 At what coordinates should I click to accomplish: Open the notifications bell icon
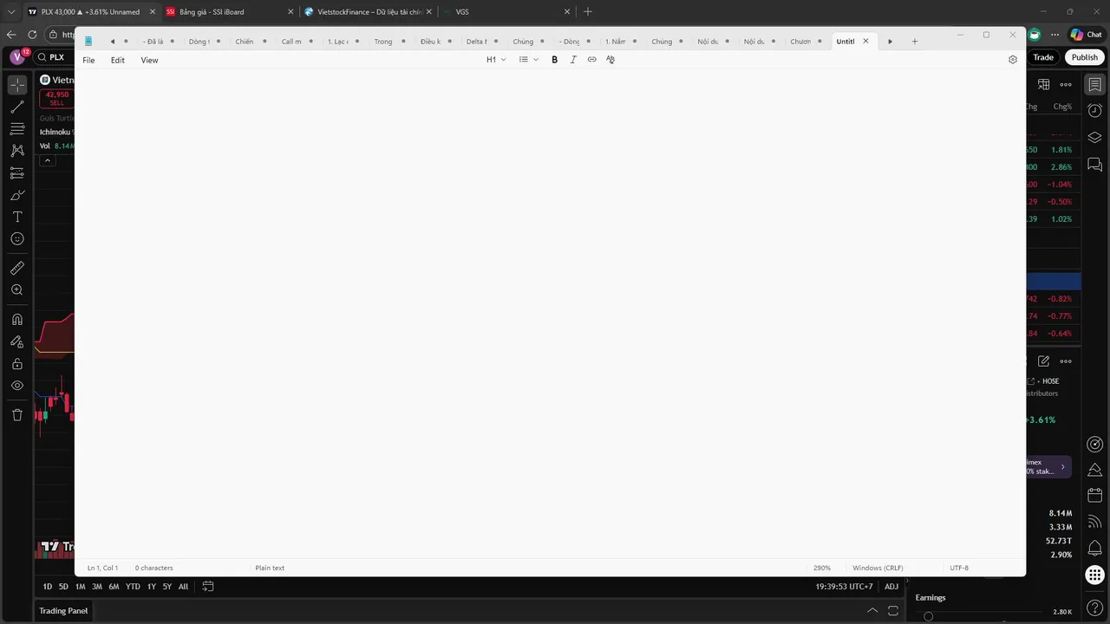(x=1095, y=548)
